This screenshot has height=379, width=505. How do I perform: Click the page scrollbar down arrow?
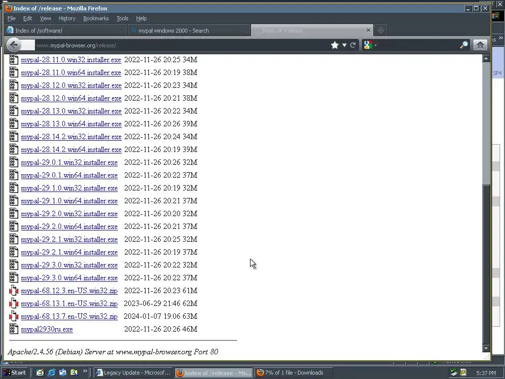(x=486, y=348)
